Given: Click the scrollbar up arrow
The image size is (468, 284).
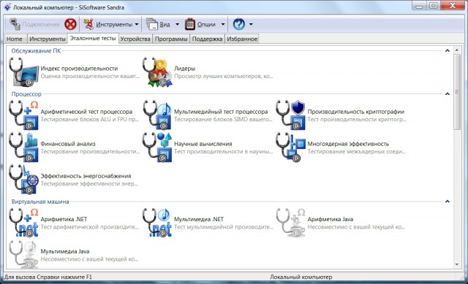Looking at the screenshot, I should click(456, 50).
